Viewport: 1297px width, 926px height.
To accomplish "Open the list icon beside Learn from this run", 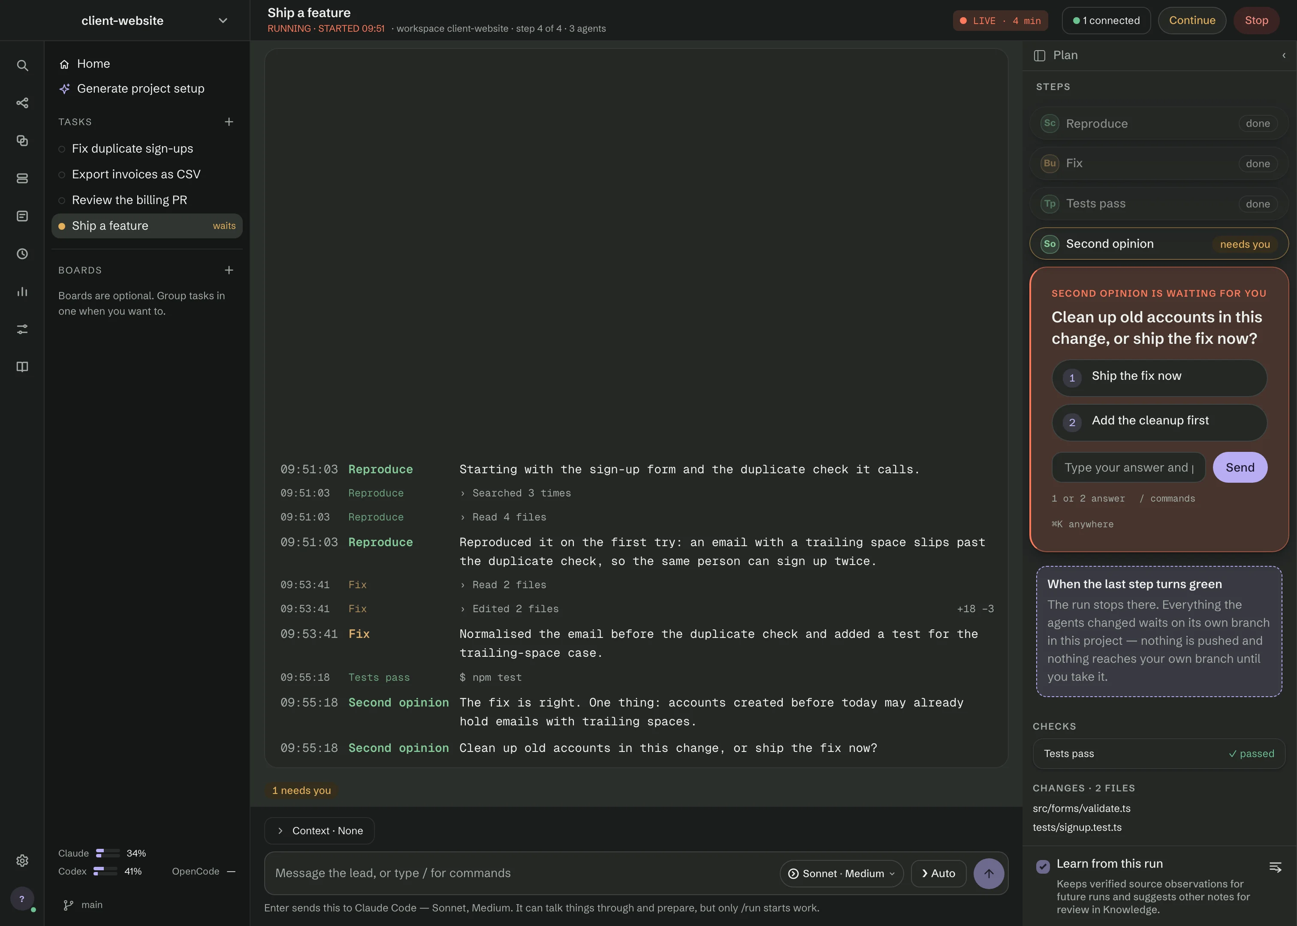I will point(1275,867).
